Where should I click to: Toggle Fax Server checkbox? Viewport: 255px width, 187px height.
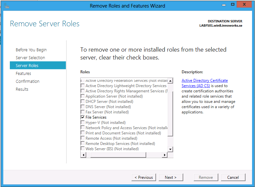tap(83, 112)
